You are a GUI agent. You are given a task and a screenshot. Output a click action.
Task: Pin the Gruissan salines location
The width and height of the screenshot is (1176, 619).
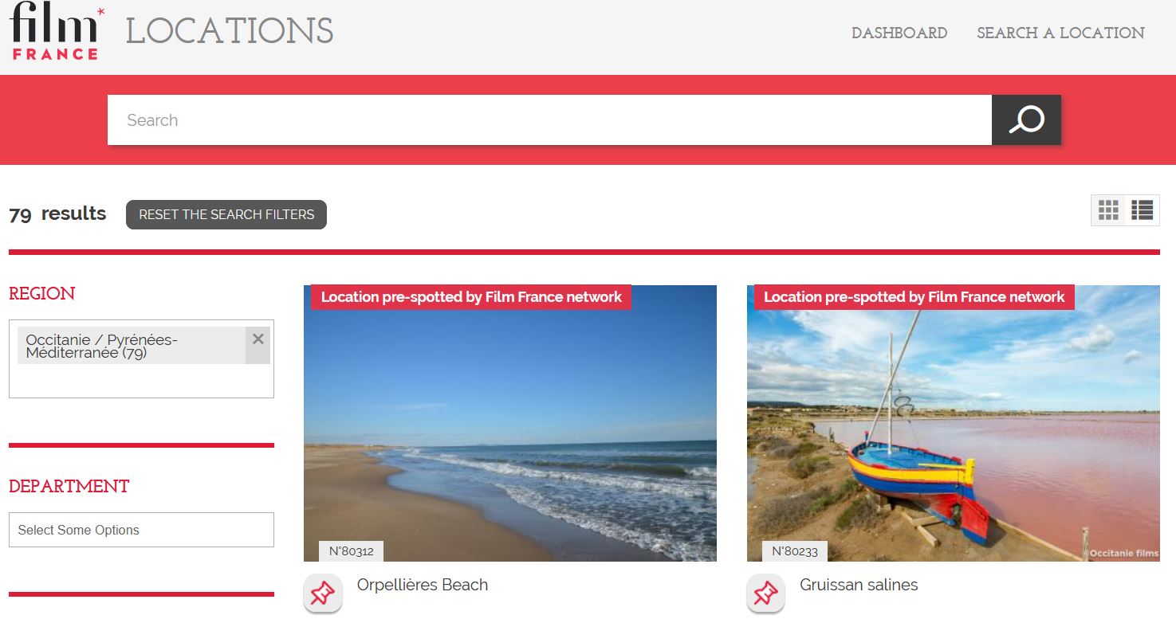tap(765, 594)
